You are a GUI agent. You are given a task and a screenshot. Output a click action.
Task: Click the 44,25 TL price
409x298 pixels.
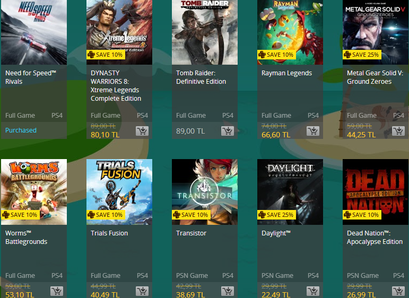[361, 135]
